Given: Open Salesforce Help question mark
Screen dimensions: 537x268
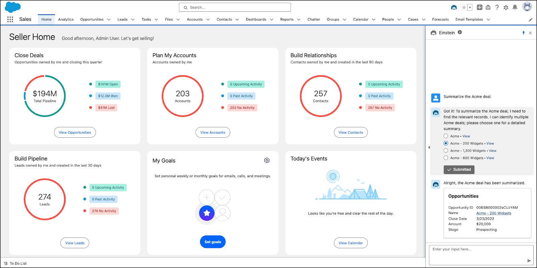Looking at the screenshot, I should 497,7.
